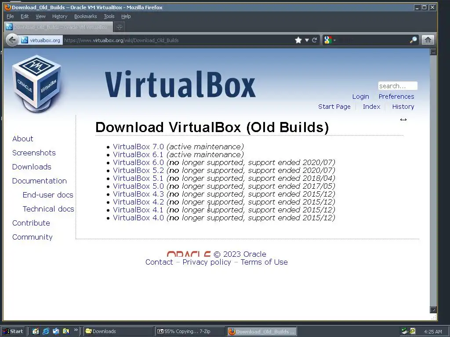Open a new tab with the plus button

point(120,27)
